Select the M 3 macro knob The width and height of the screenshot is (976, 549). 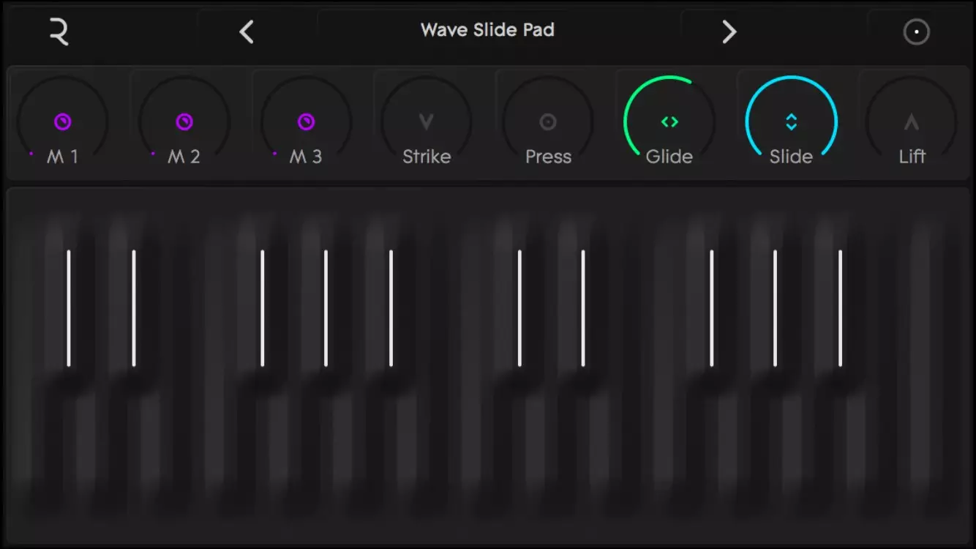tap(307, 122)
